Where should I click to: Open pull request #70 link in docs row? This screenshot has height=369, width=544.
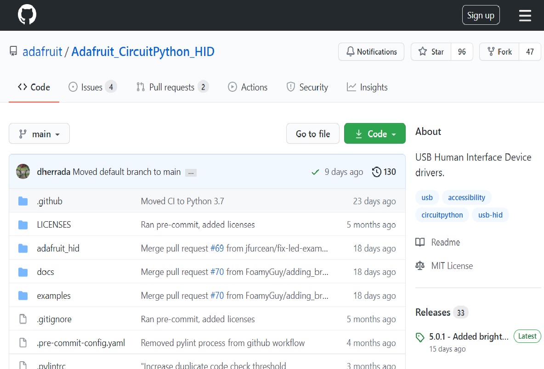[x=217, y=272]
